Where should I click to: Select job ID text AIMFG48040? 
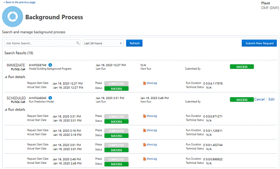pyautogui.click(x=37, y=98)
